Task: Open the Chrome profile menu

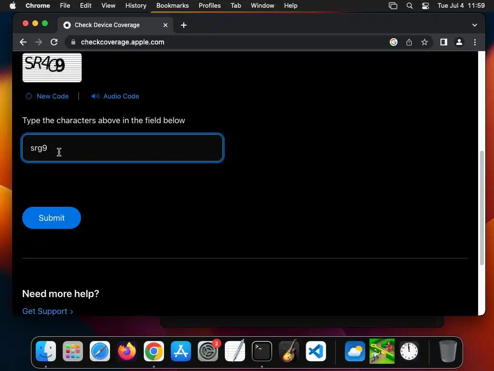Action: pyautogui.click(x=459, y=42)
